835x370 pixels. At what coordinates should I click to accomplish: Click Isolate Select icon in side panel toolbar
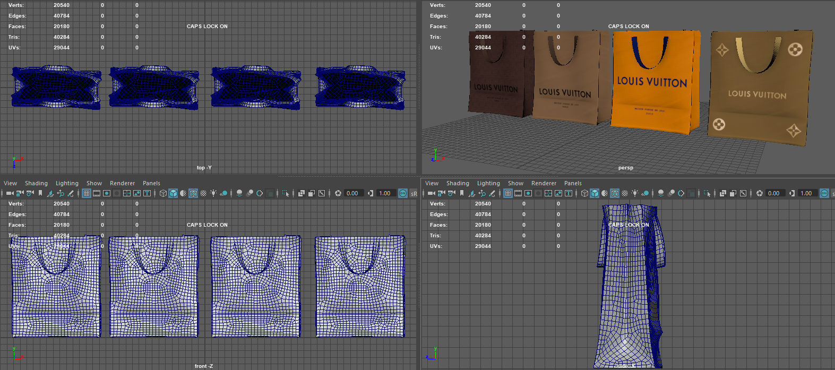(707, 193)
